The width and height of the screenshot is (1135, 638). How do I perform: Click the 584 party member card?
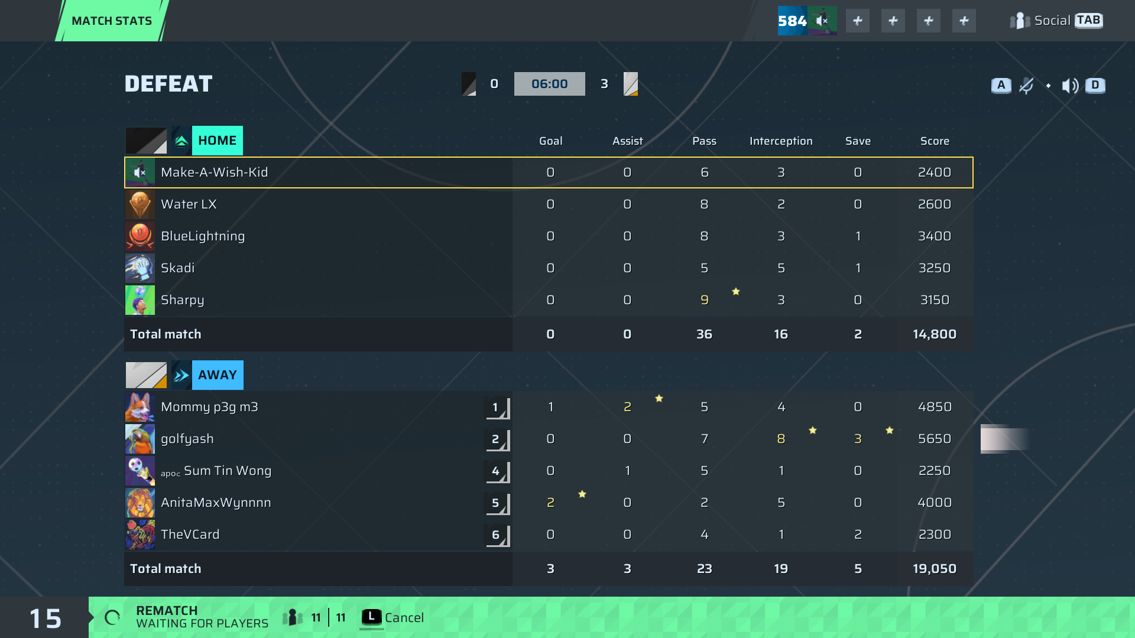coord(807,21)
